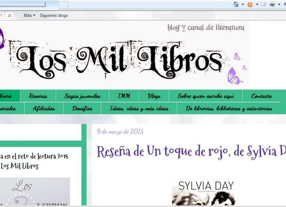The image size is (286, 207).
Task: Click the Los Mil Libros header banner
Action: (x=124, y=55)
